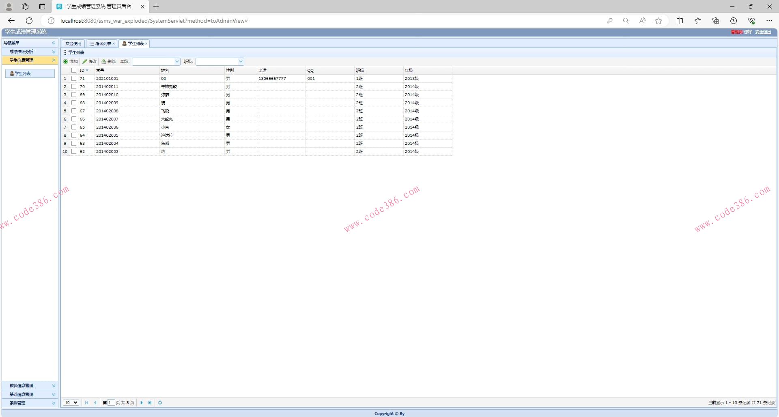Go to the previous page of results

pyautogui.click(x=95, y=403)
